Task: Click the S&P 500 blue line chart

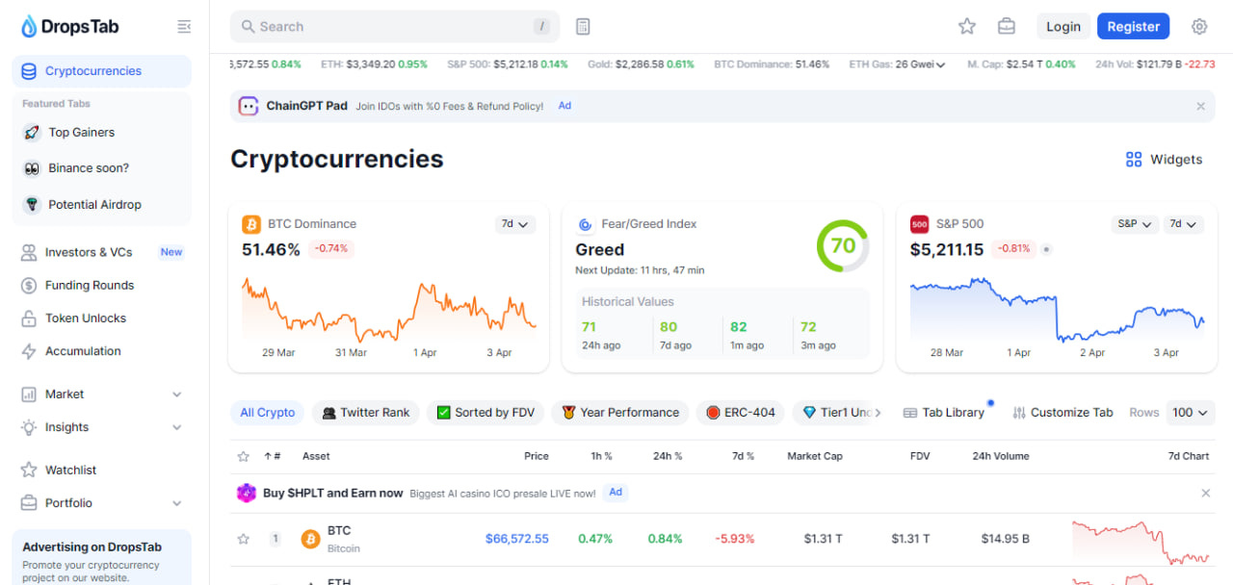Action: (x=1057, y=311)
